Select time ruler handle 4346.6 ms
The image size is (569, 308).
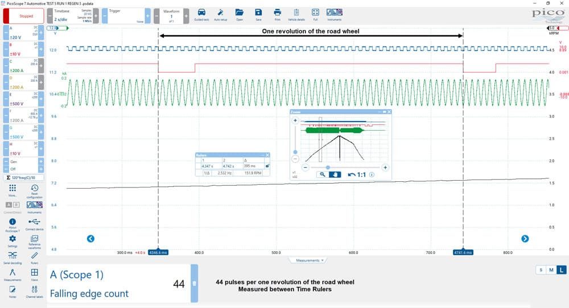click(158, 252)
